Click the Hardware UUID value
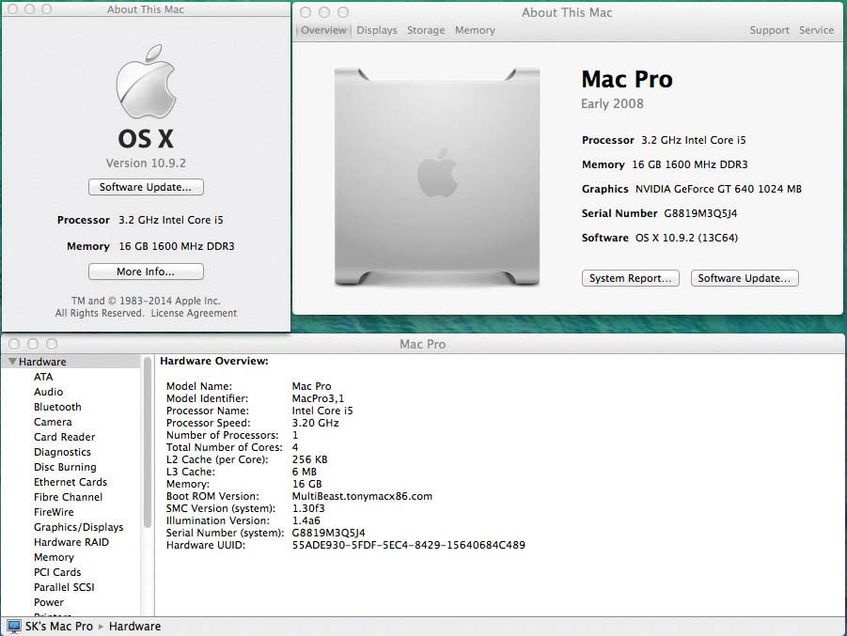 [408, 545]
